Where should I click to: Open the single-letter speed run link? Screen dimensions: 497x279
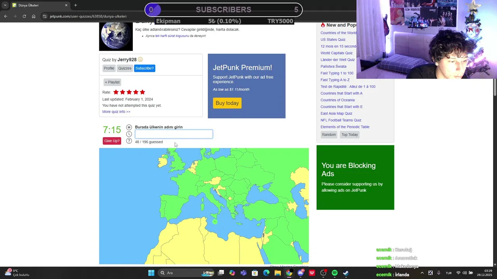172,36
